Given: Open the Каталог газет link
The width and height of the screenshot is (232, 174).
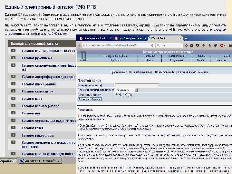Looking at the screenshot, I should tap(33, 128).
